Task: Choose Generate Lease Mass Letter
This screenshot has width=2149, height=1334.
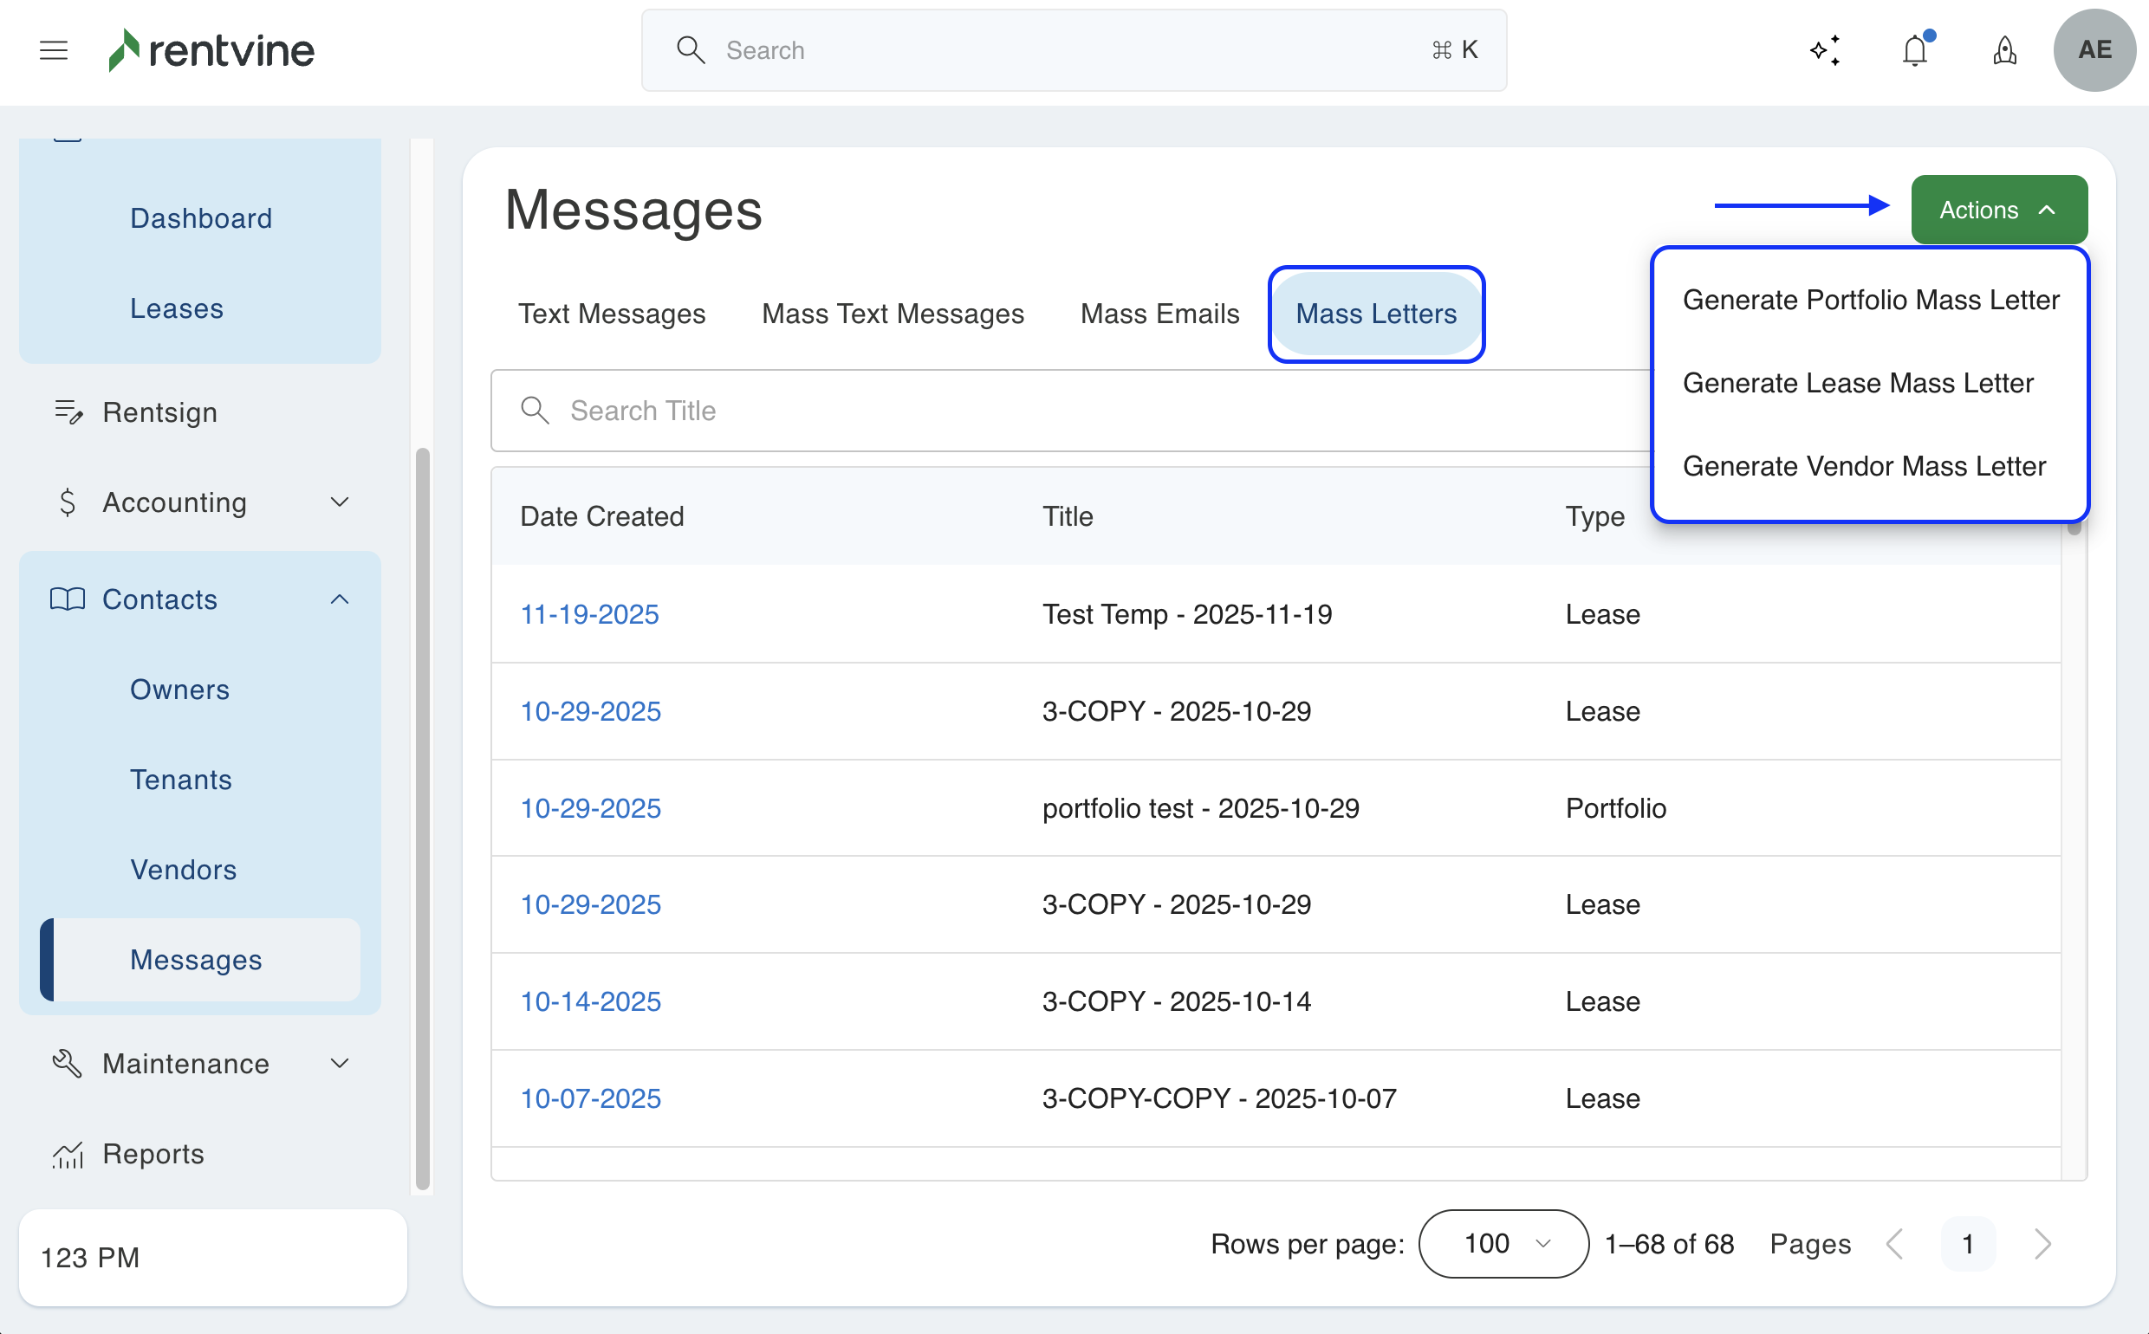Action: point(1857,383)
